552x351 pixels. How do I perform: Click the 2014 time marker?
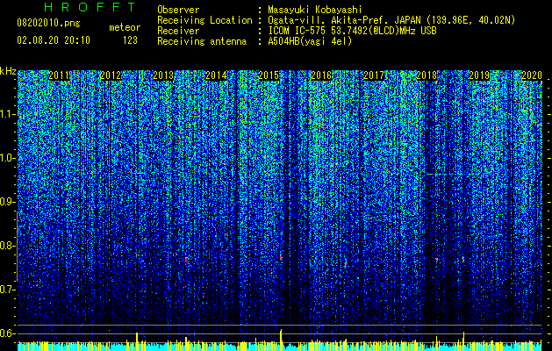216,75
